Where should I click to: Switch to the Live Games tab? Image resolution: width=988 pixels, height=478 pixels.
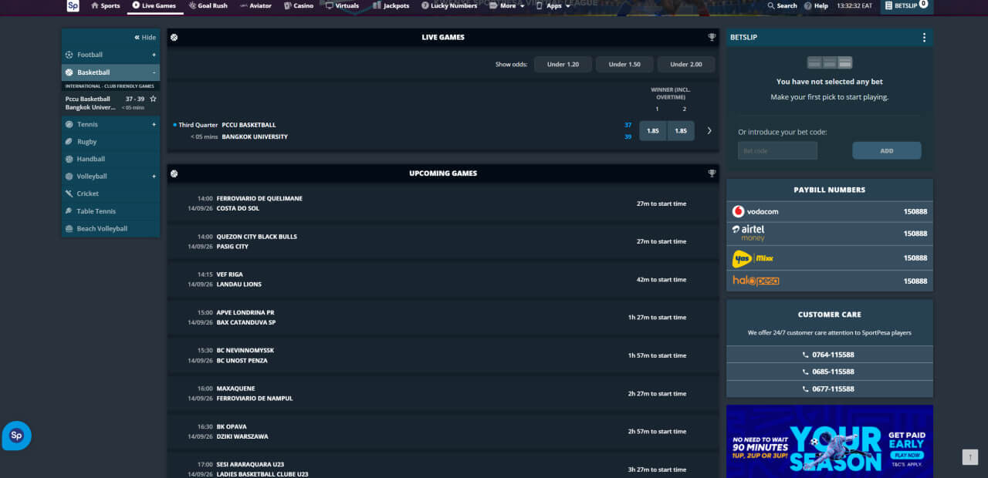pos(154,5)
